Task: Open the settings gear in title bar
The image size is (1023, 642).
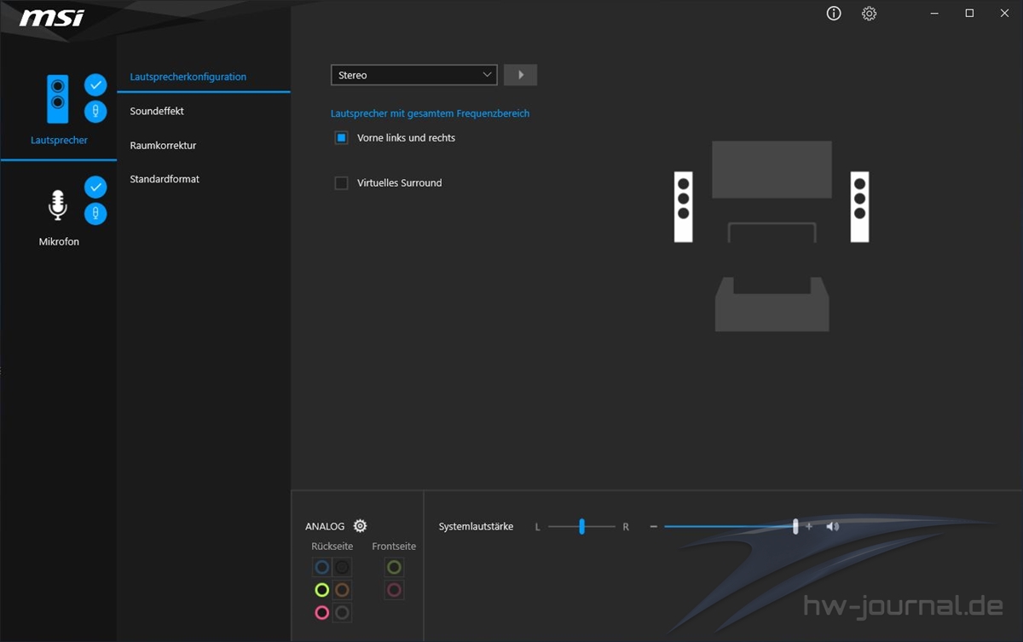Action: coord(869,14)
